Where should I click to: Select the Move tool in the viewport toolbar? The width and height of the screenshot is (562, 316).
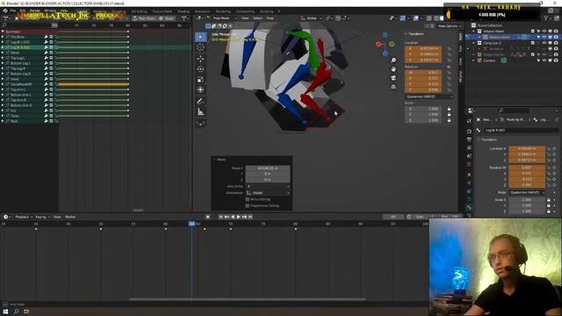pyautogui.click(x=201, y=59)
